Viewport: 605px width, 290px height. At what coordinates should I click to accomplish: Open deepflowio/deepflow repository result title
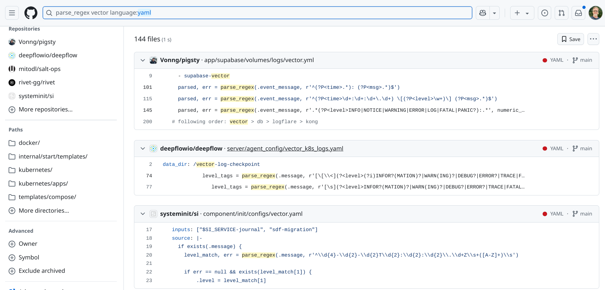[x=191, y=149]
